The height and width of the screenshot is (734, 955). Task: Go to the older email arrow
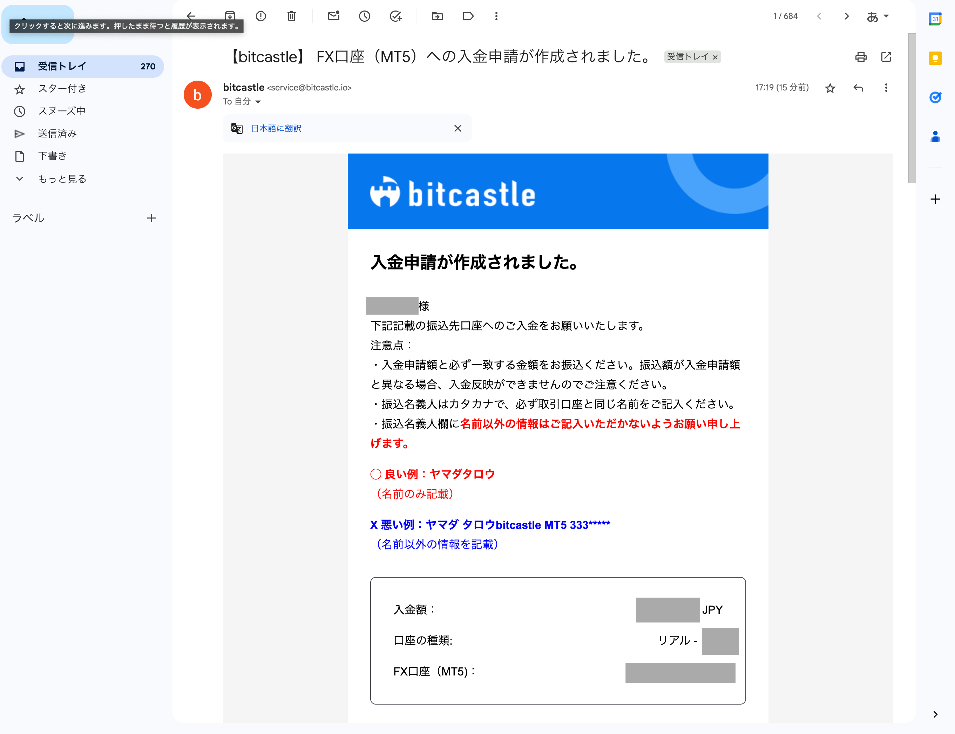pyautogui.click(x=847, y=16)
